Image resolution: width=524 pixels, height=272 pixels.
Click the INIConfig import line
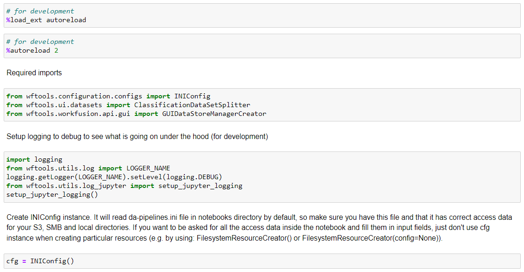pyautogui.click(x=108, y=96)
